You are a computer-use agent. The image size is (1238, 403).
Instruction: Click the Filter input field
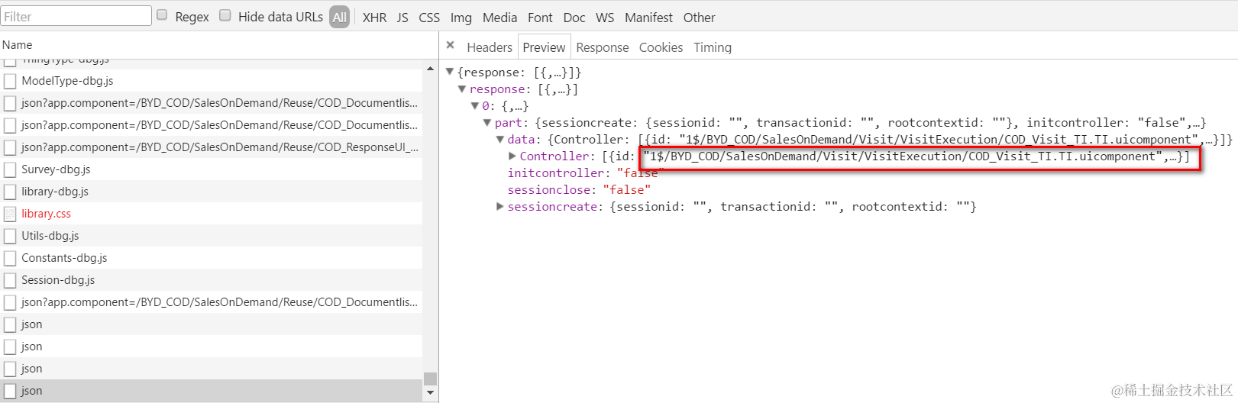[76, 16]
